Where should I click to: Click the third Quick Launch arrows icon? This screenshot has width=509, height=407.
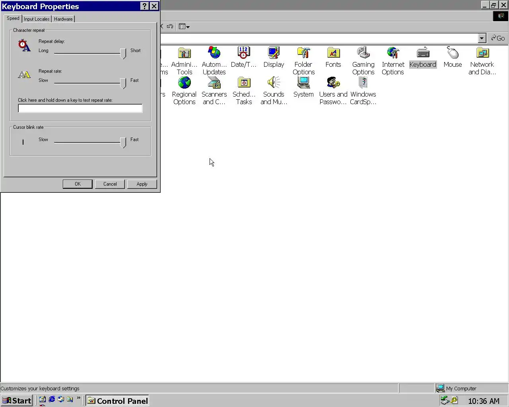(x=61, y=399)
